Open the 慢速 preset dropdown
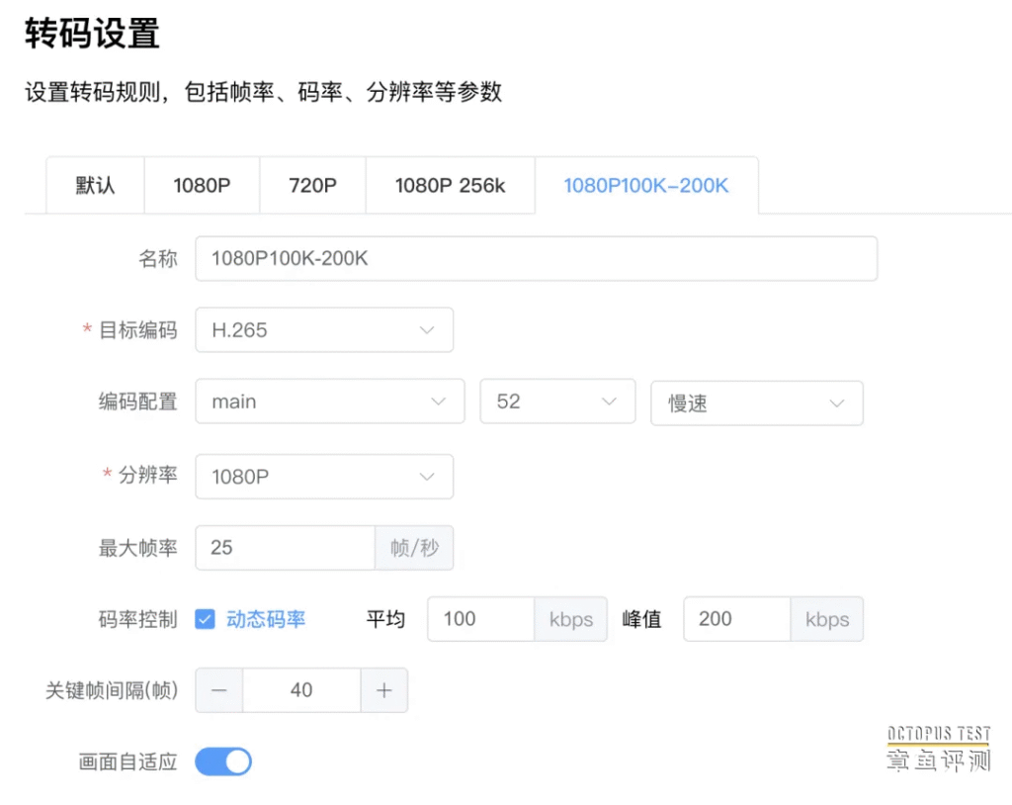This screenshot has width=1012, height=805. click(757, 403)
